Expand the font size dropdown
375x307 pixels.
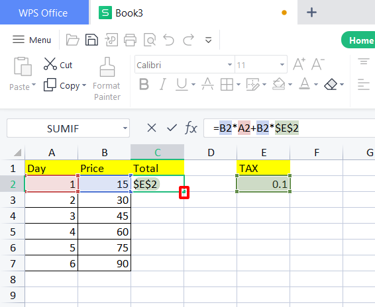(282, 64)
